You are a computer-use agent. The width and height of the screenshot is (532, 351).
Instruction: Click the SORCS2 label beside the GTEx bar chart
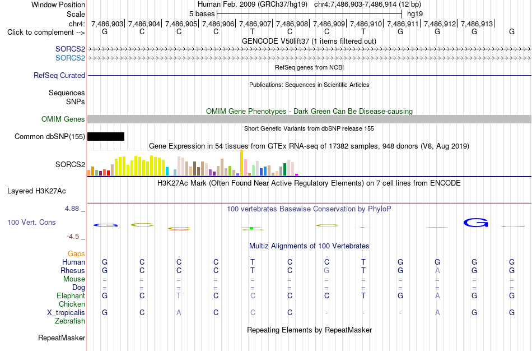[70, 164]
